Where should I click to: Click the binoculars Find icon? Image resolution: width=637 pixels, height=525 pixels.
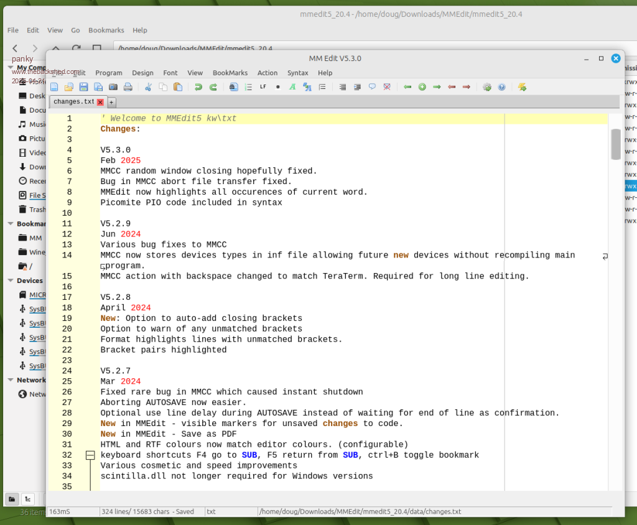233,87
